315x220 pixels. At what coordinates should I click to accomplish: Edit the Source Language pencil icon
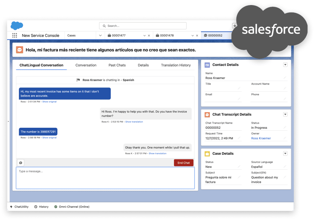point(285,166)
